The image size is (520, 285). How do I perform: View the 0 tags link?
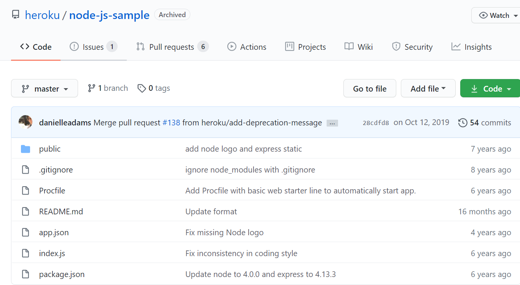pos(154,88)
